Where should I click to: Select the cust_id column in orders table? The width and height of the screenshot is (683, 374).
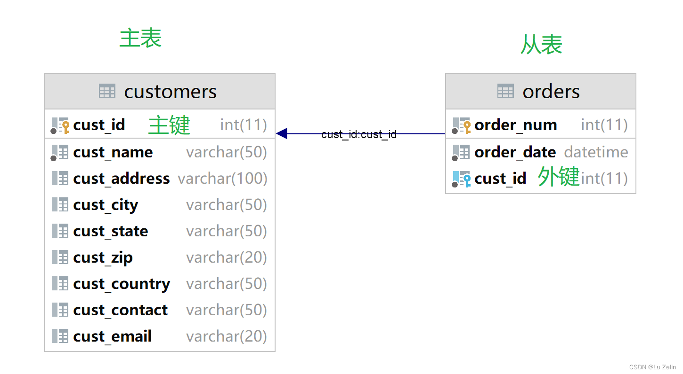tap(500, 179)
